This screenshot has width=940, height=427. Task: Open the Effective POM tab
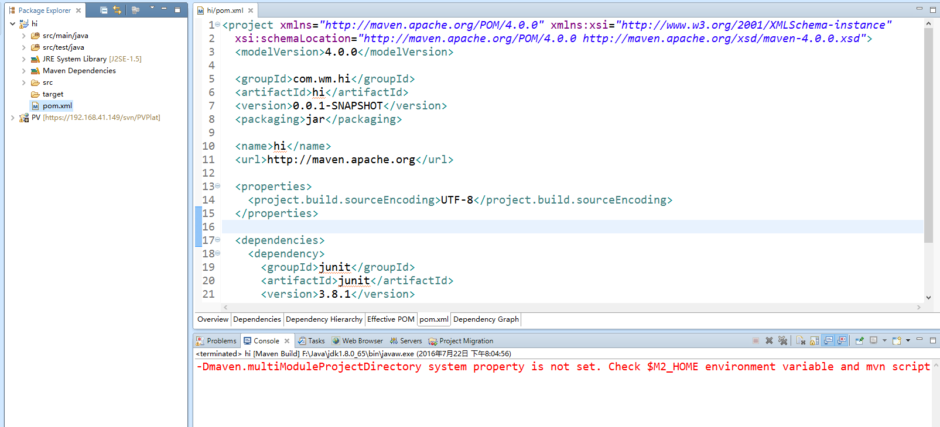[x=391, y=319]
